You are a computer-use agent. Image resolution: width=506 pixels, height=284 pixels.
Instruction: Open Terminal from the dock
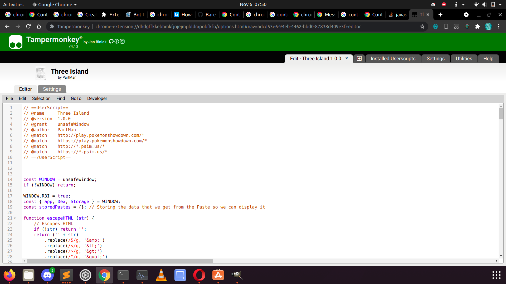[123, 275]
